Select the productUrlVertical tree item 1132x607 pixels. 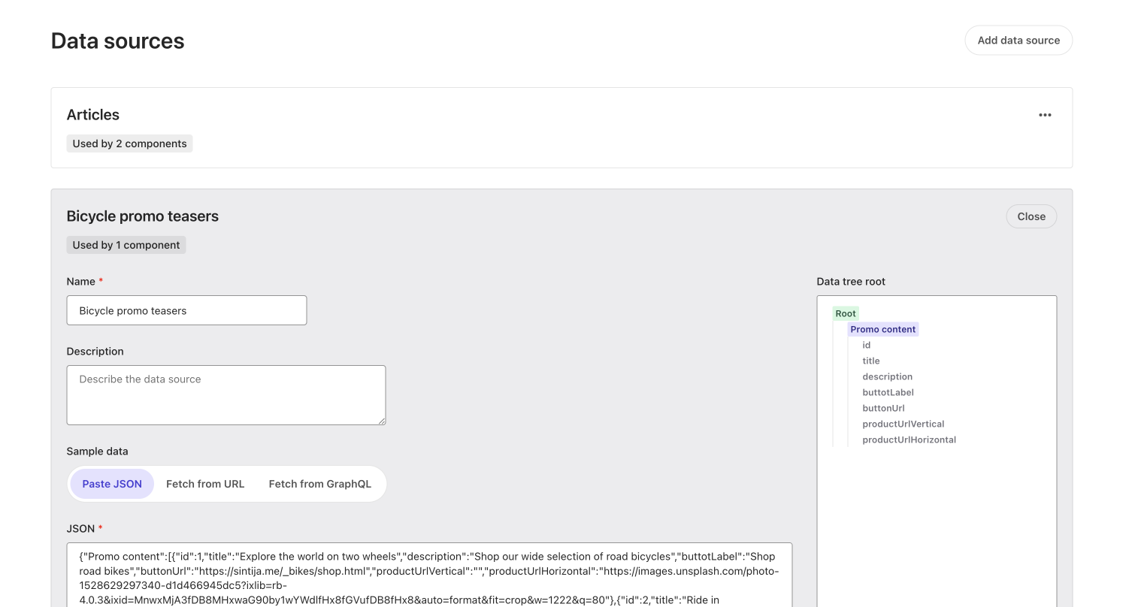point(903,424)
